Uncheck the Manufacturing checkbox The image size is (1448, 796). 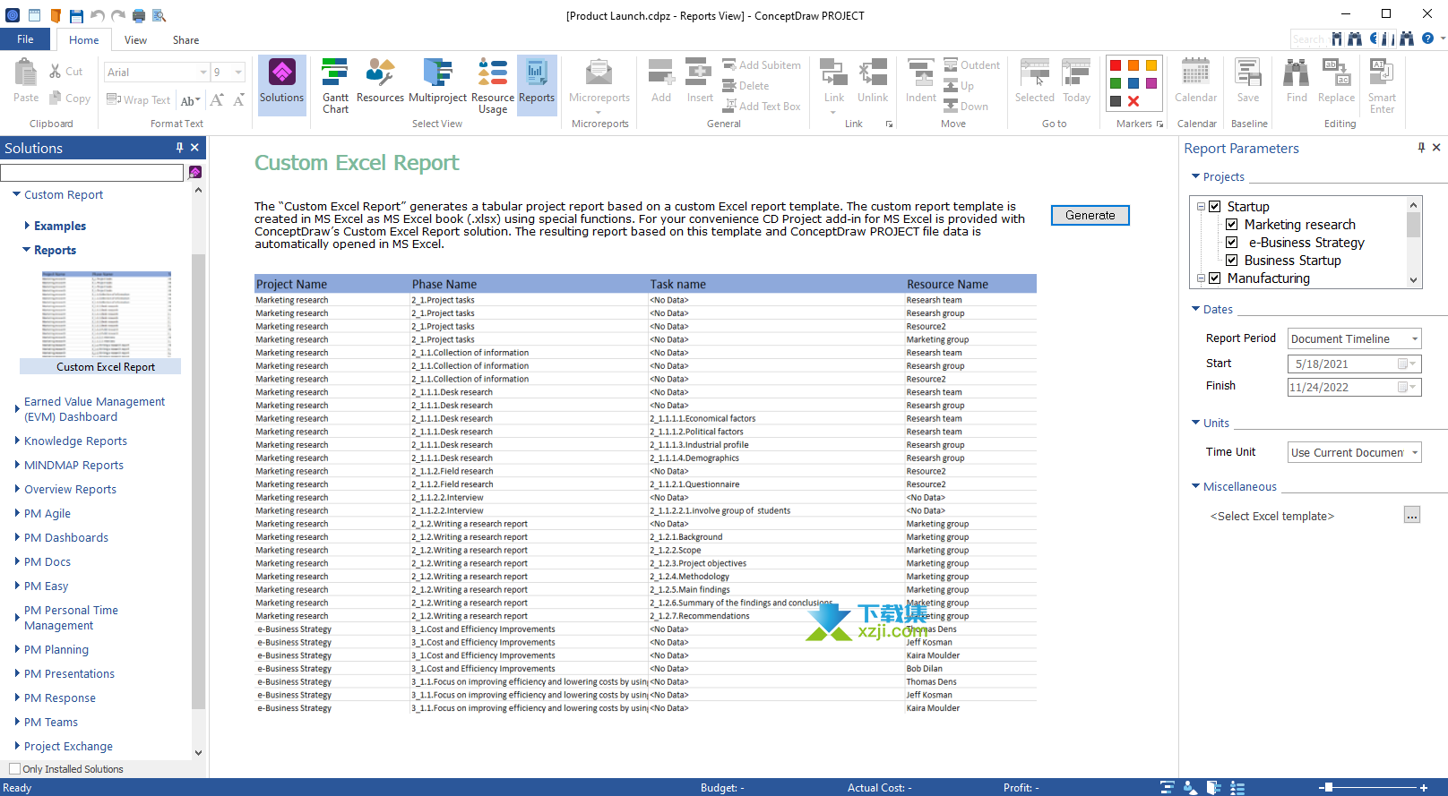[x=1215, y=278]
